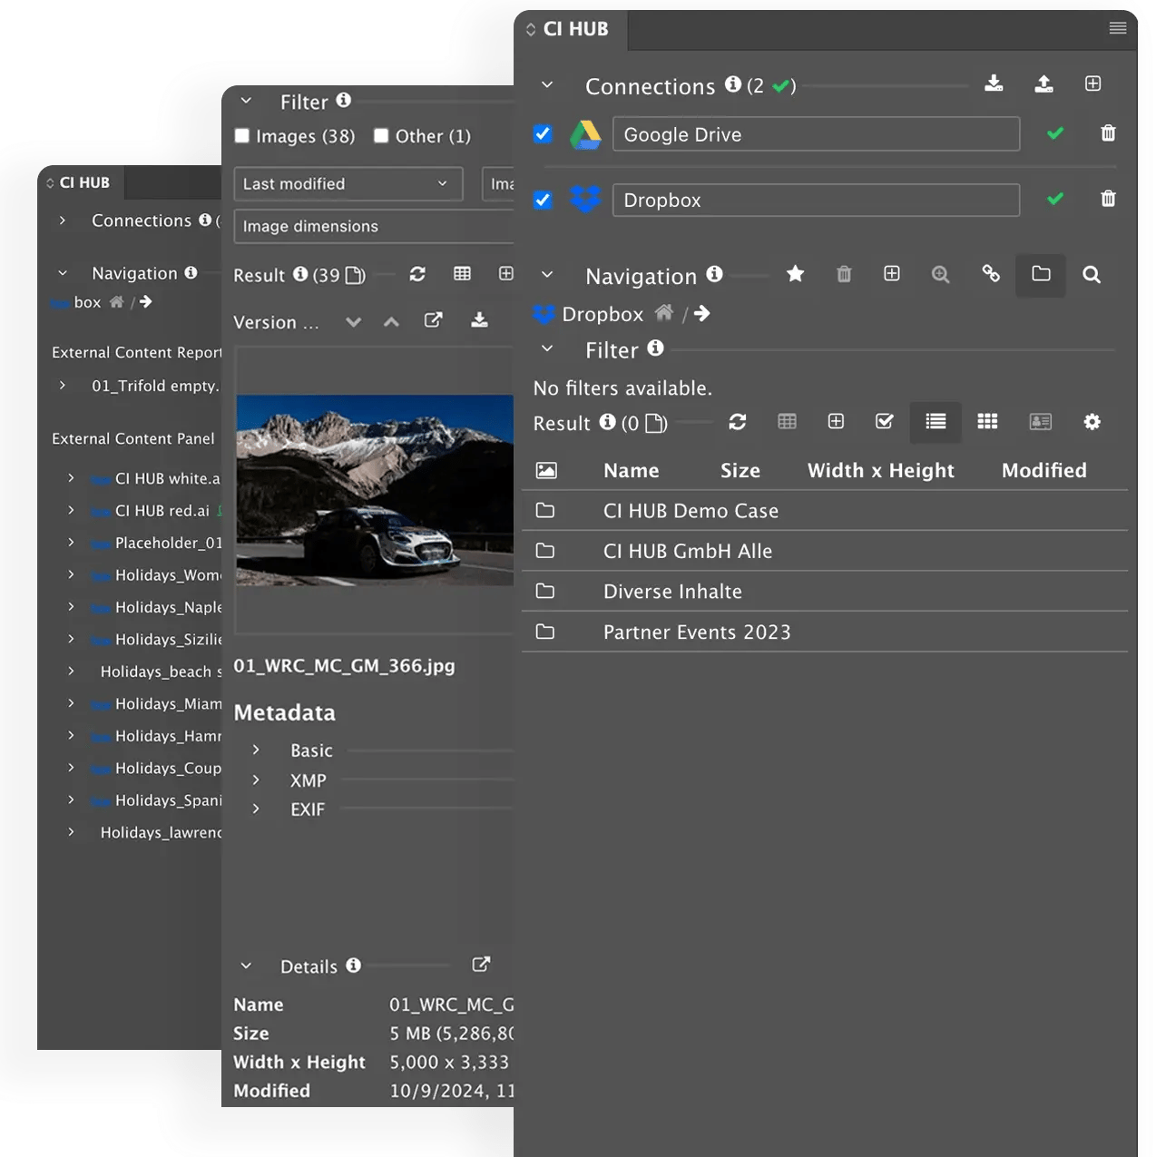Viewport: 1166px width, 1157px height.
Task: Open the Partner Events 2023 folder
Action: coord(825,632)
